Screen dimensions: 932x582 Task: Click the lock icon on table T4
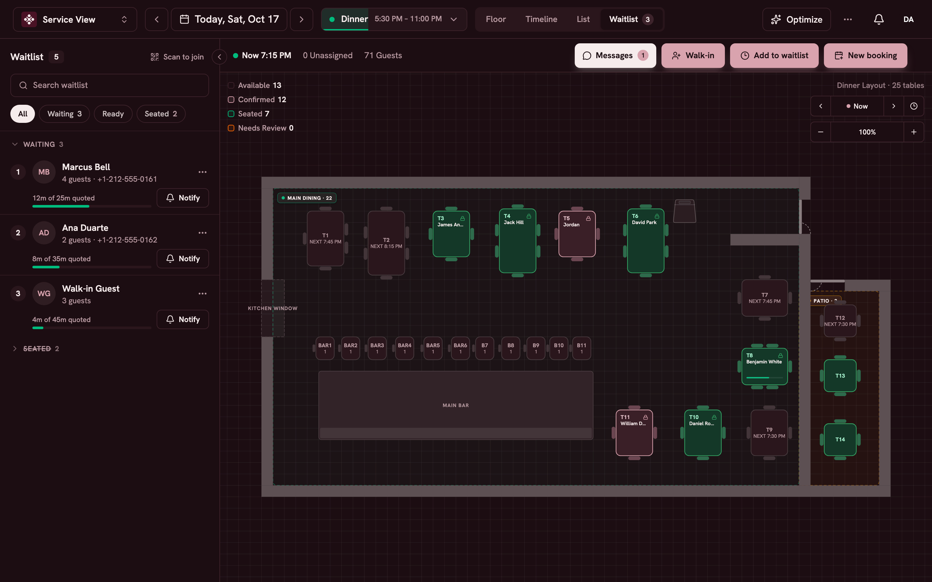click(x=529, y=216)
